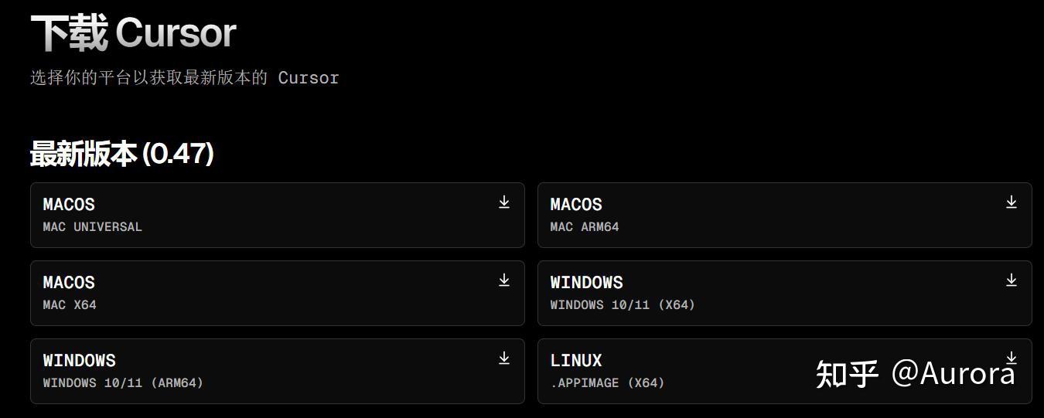Click the 最新版本 (0.47) section heading
Screen dimensions: 1044x418
pyautogui.click(x=121, y=154)
